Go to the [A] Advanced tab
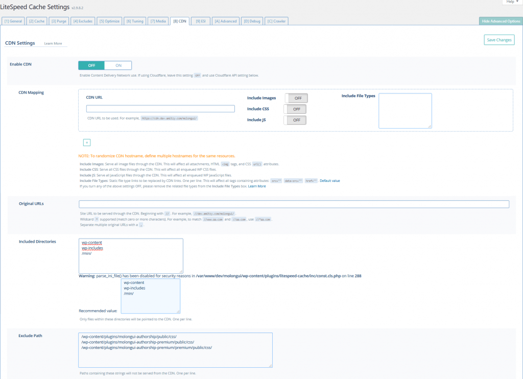 click(225, 21)
